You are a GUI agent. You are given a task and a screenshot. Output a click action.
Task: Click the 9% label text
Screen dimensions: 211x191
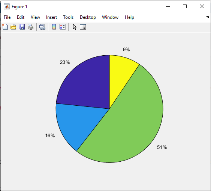(126, 50)
